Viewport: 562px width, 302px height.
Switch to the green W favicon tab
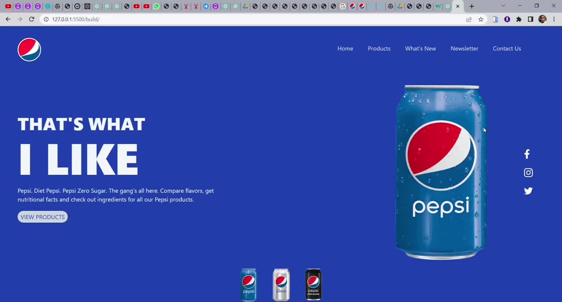coord(438,6)
